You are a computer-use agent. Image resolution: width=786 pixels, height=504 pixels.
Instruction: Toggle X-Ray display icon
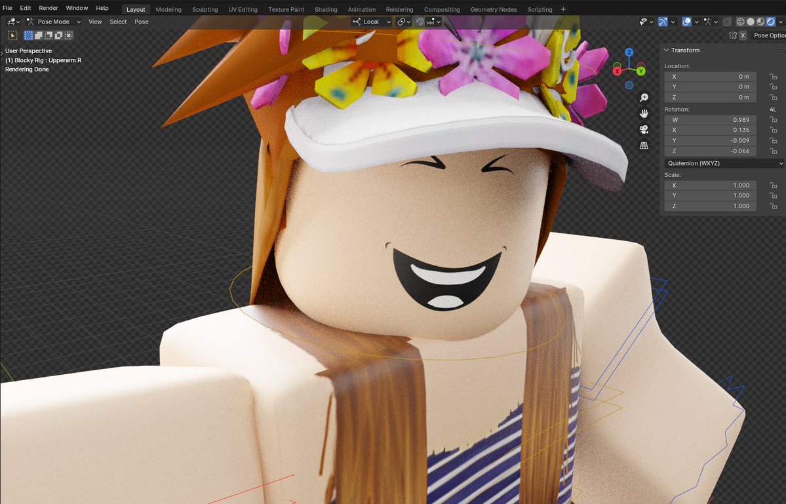point(727,22)
